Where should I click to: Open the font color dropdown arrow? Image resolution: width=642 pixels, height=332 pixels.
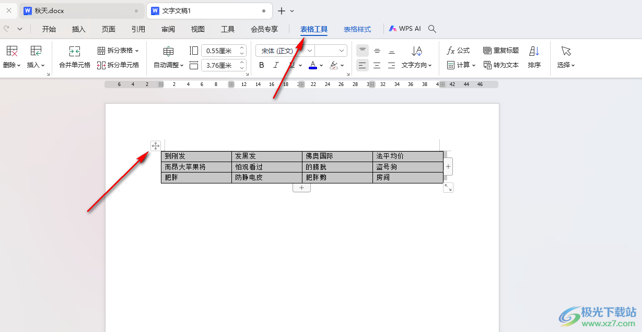[321, 65]
